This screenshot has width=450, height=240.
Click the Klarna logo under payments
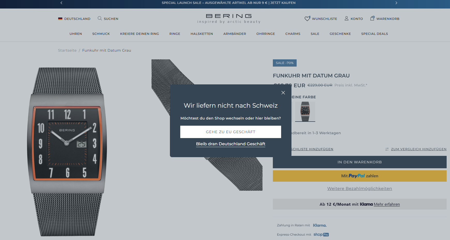click(x=320, y=225)
